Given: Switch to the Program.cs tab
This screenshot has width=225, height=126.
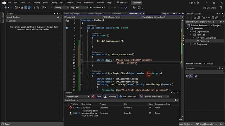Looking at the screenshot, I should click(x=166, y=13).
